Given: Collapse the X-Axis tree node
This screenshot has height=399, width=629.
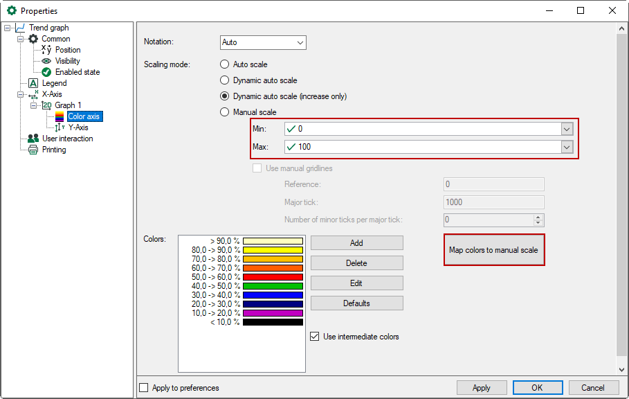Looking at the screenshot, I should (x=20, y=94).
